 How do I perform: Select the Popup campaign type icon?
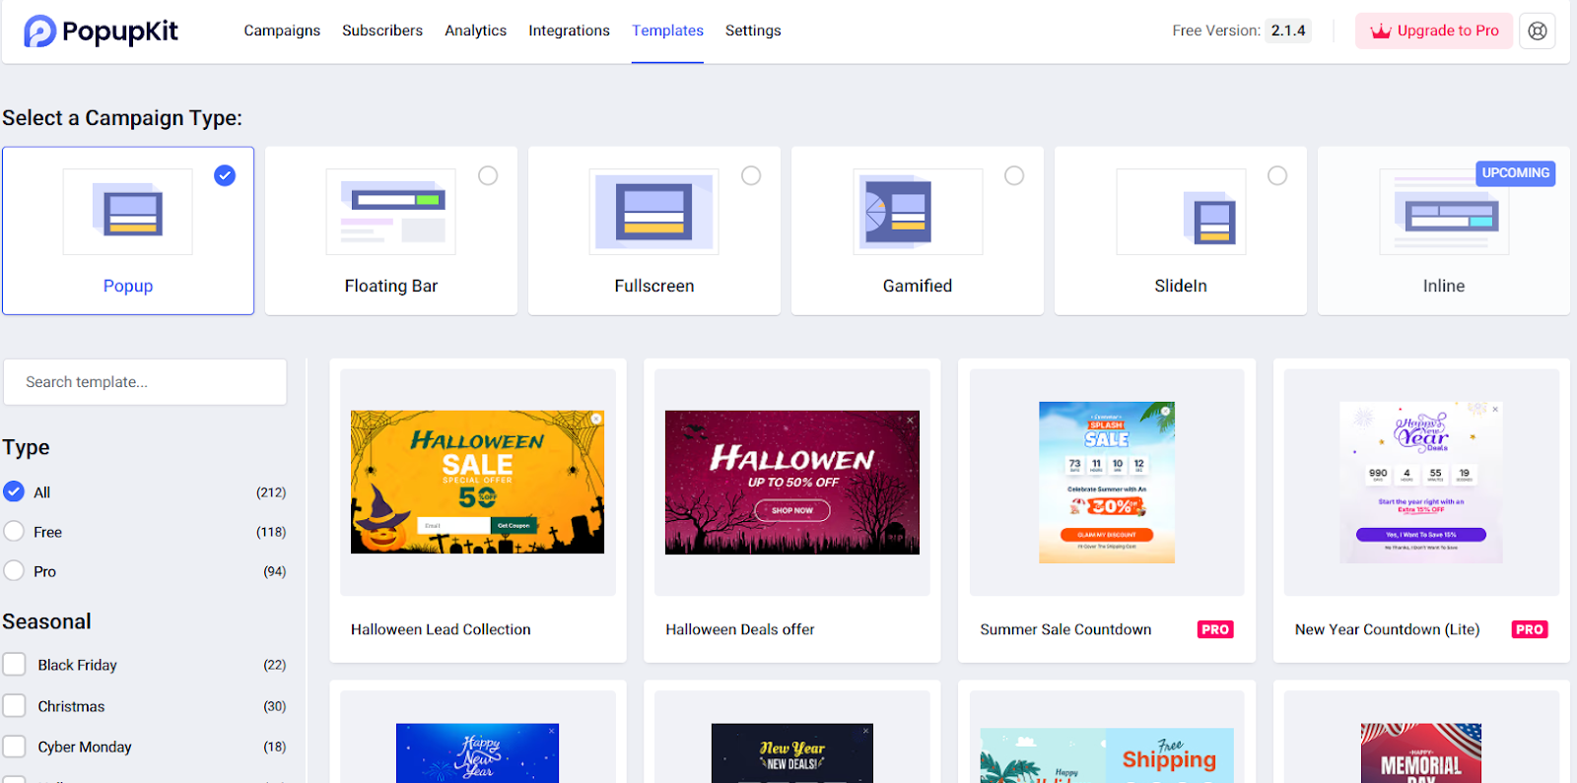(x=128, y=212)
